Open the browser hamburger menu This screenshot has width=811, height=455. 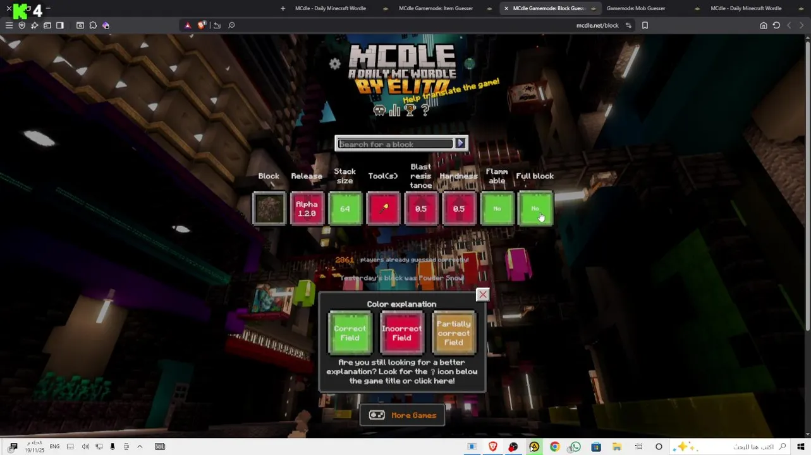(9, 25)
